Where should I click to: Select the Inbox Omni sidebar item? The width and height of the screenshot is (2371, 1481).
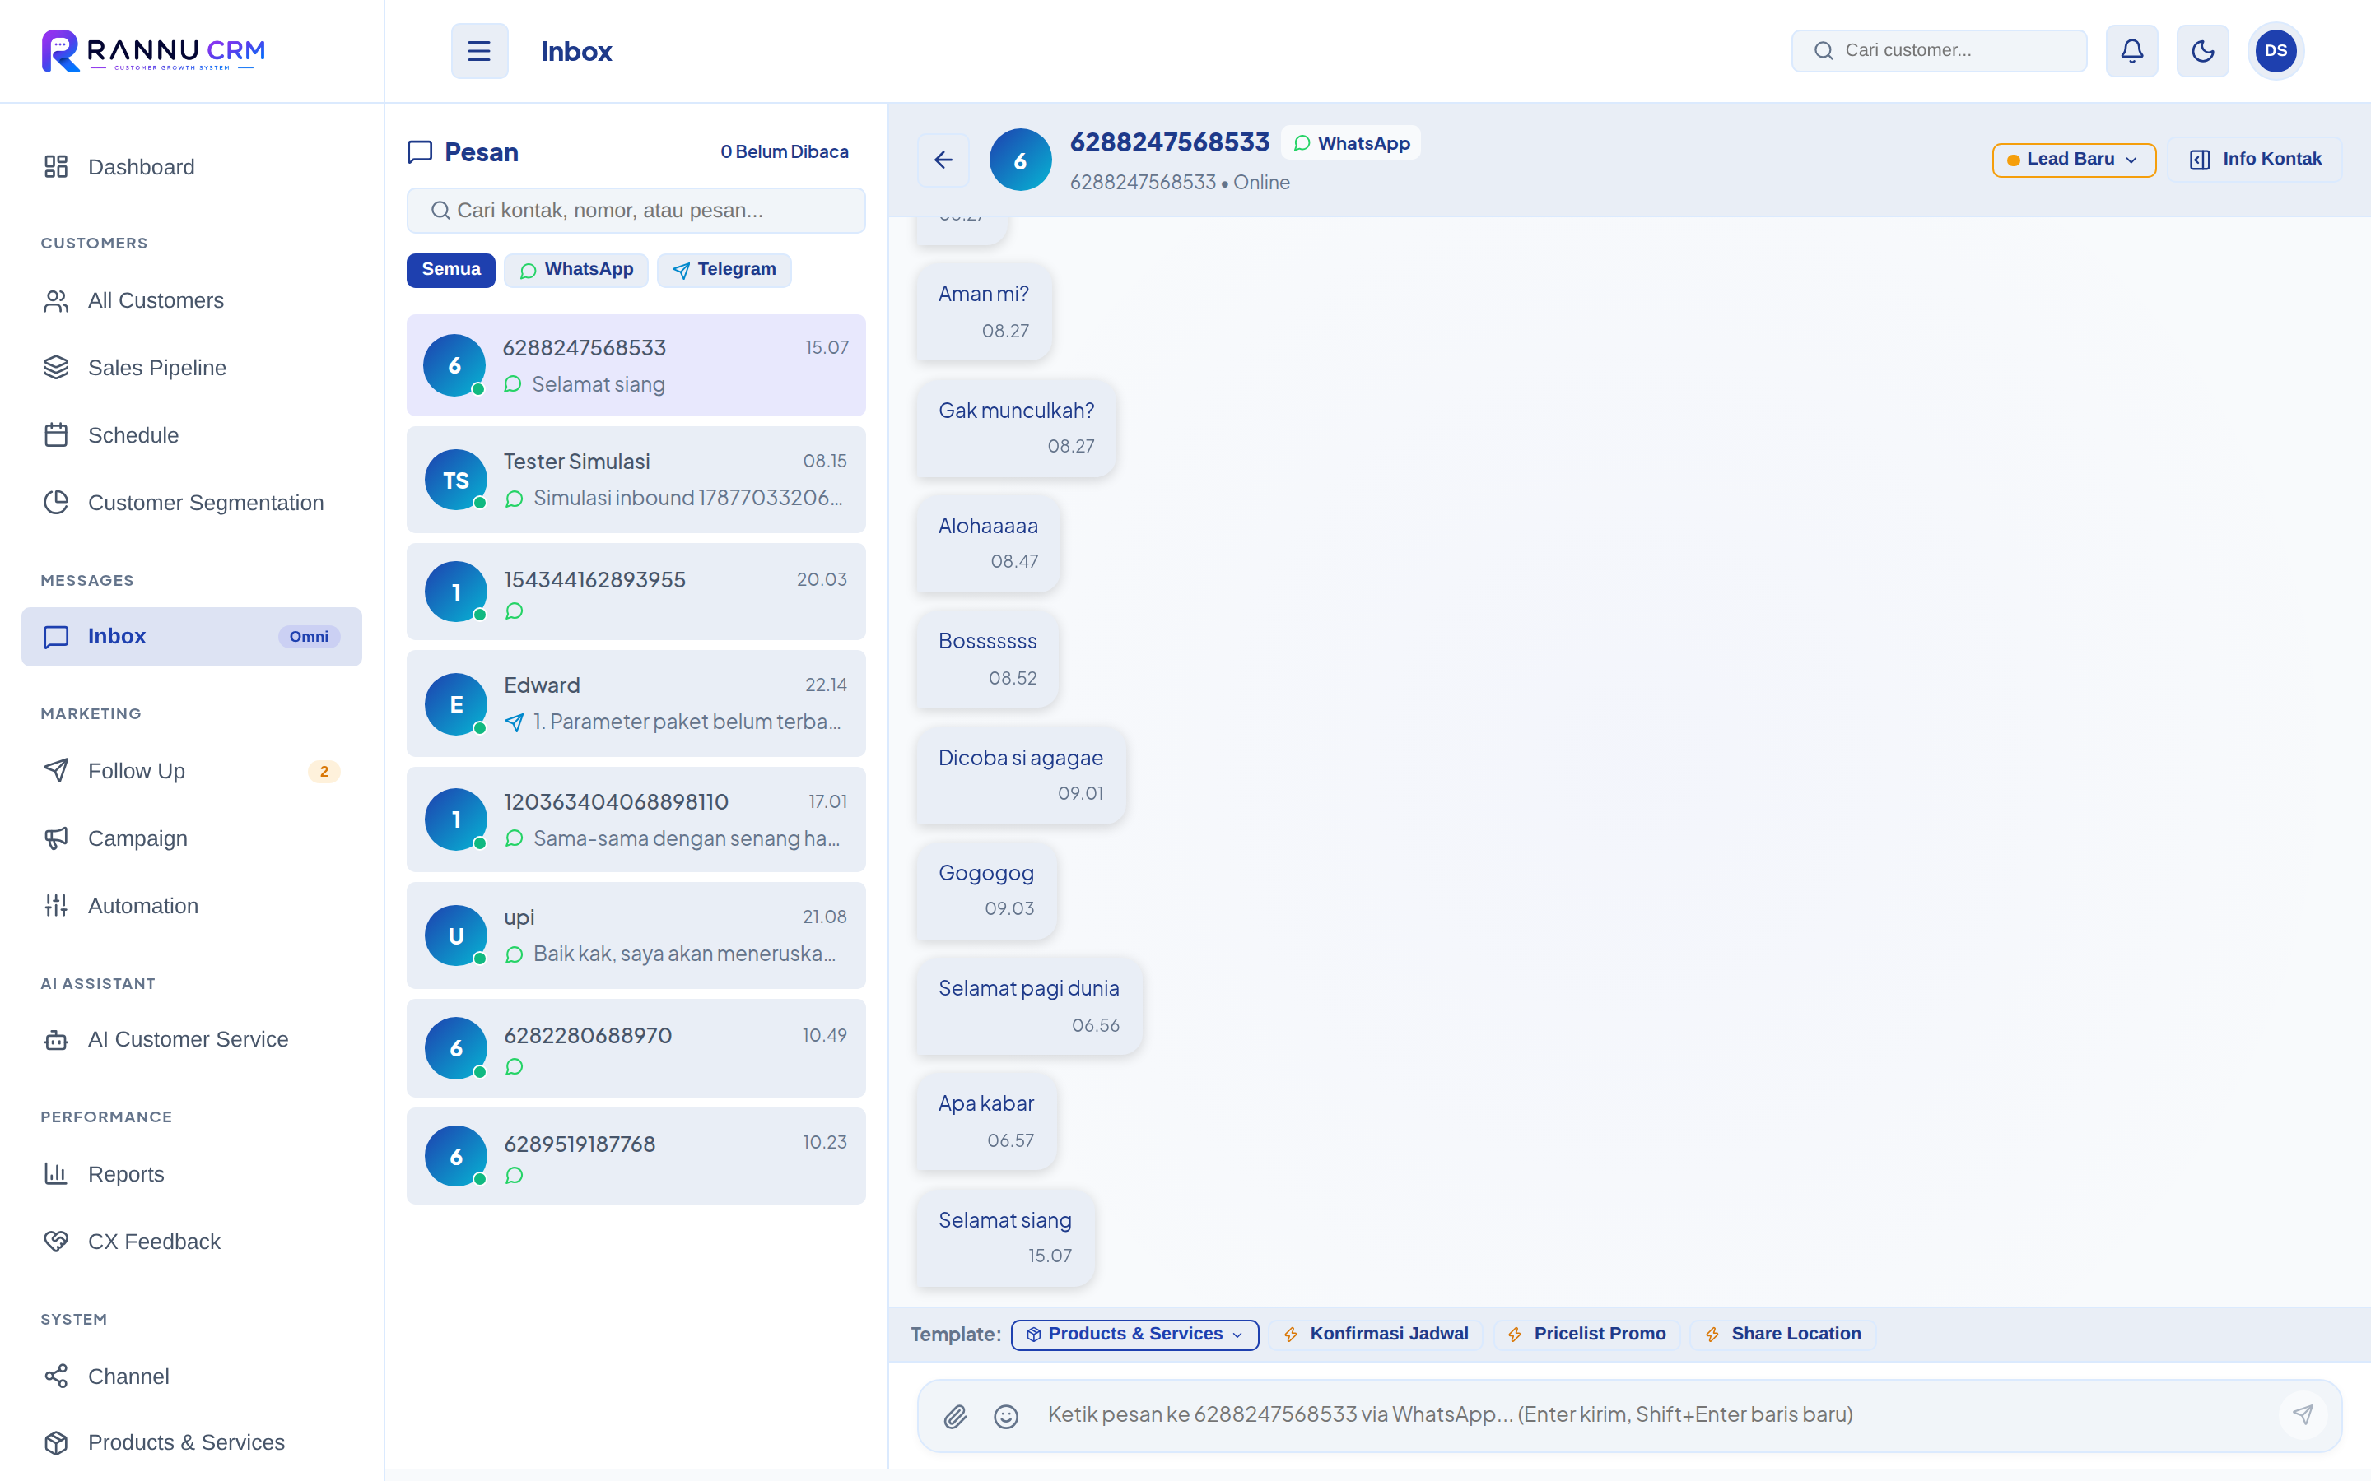coord(192,637)
